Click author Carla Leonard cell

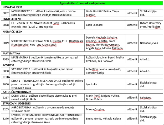click(x=105, y=25)
